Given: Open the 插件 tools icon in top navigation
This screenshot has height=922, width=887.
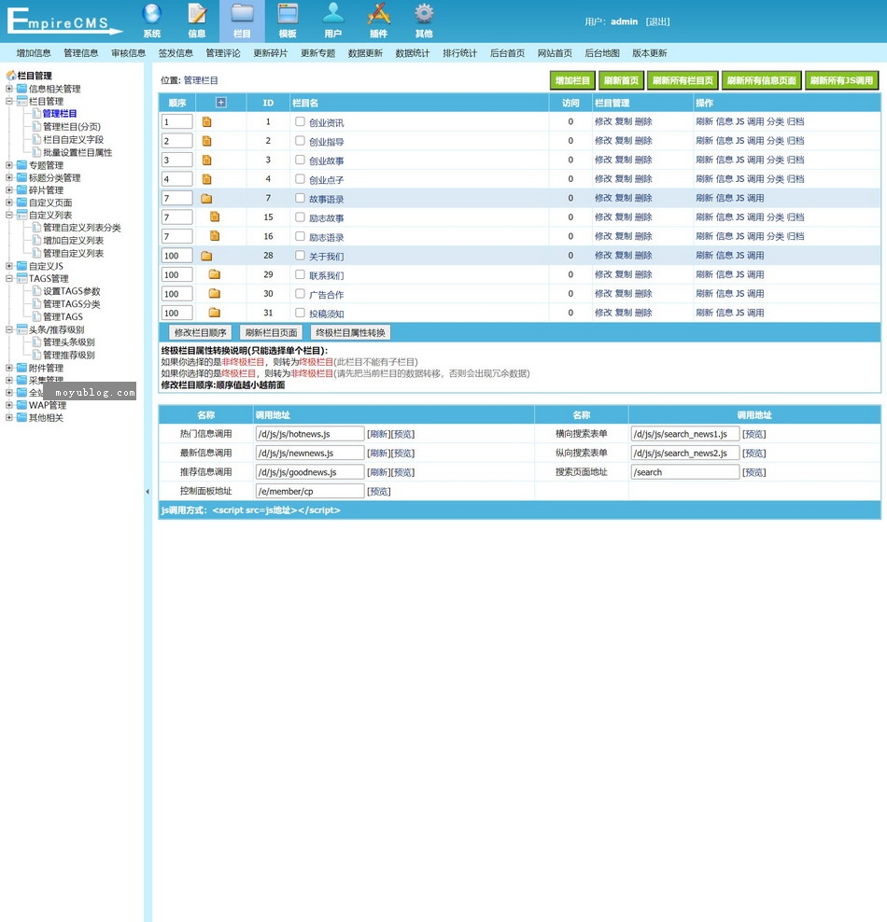Looking at the screenshot, I should (378, 13).
